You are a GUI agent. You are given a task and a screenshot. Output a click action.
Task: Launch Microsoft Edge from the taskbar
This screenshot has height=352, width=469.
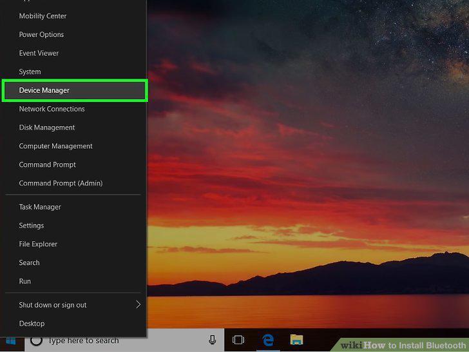click(268, 340)
